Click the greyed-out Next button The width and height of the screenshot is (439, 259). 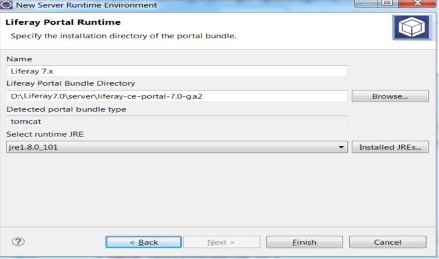point(221,242)
